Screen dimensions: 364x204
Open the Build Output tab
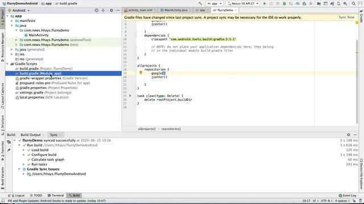[x=30, y=135]
